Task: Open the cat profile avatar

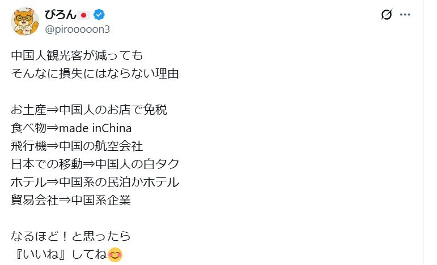Action: pos(24,21)
